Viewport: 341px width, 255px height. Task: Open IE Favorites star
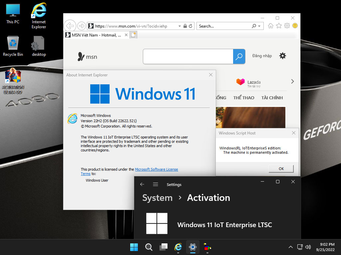point(279,26)
